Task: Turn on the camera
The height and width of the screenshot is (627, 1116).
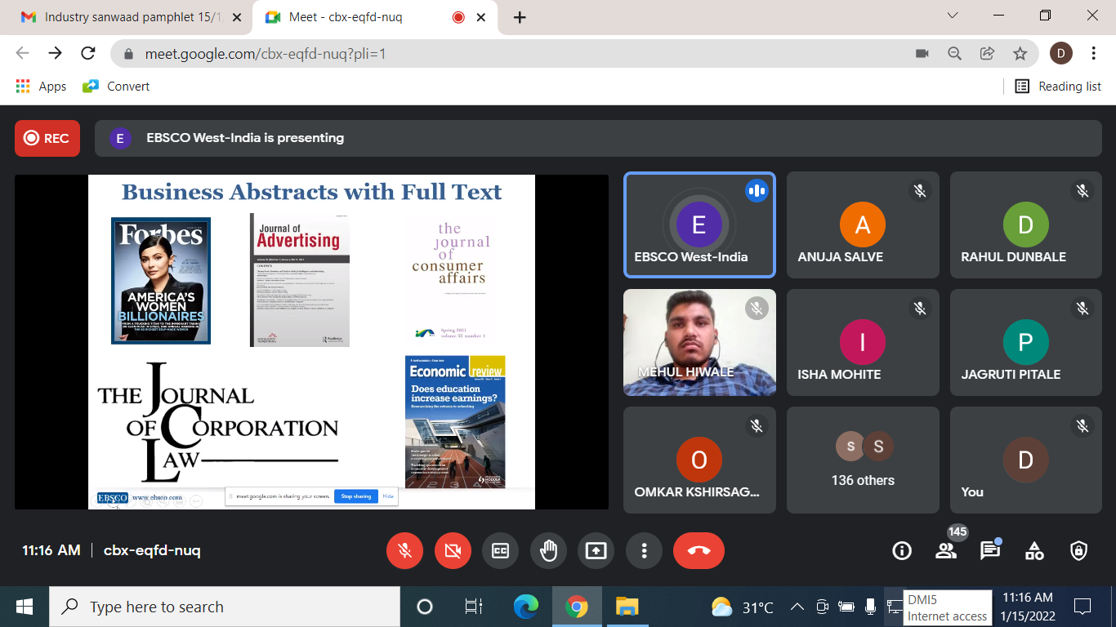Action: tap(452, 551)
